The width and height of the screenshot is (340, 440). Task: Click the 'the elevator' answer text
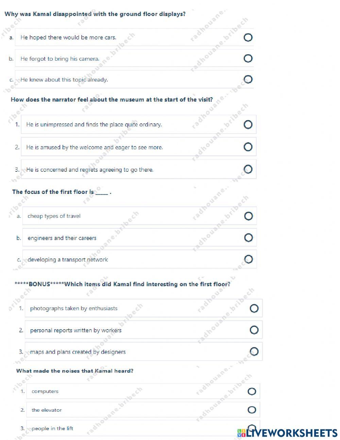(47, 410)
